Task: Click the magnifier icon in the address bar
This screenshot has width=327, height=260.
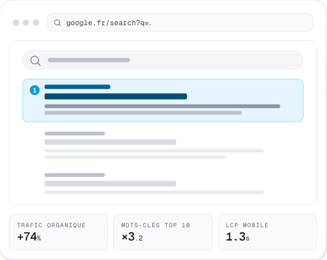Action: coord(57,23)
